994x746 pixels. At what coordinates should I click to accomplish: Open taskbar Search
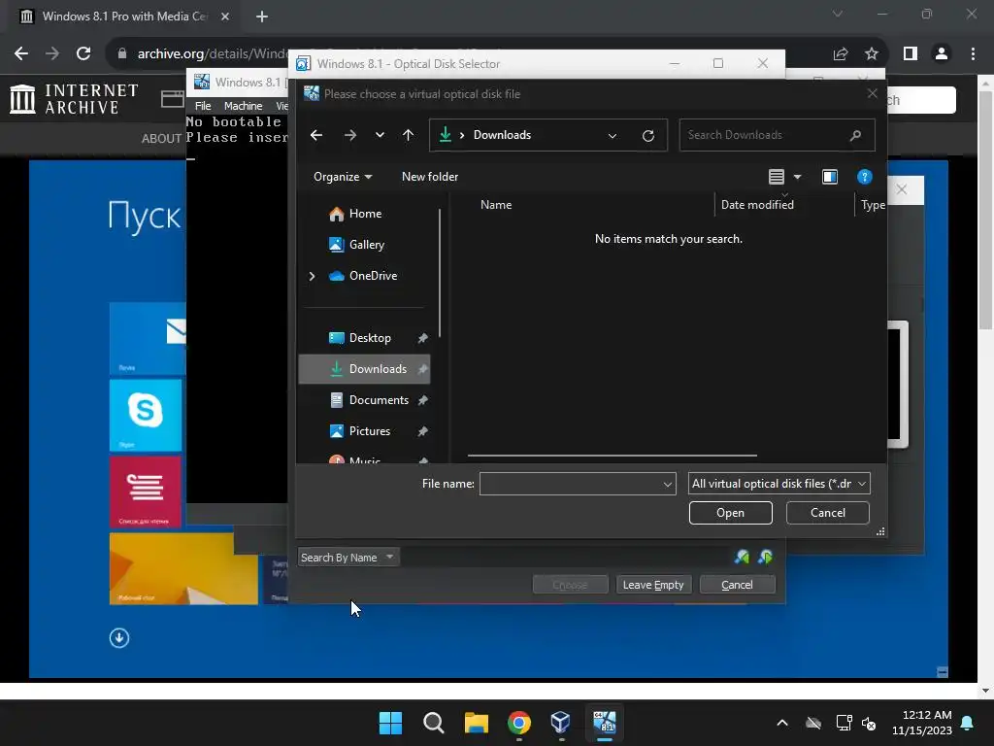[434, 723]
